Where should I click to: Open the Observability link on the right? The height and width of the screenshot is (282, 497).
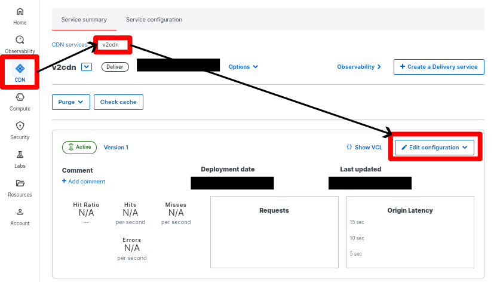359,67
